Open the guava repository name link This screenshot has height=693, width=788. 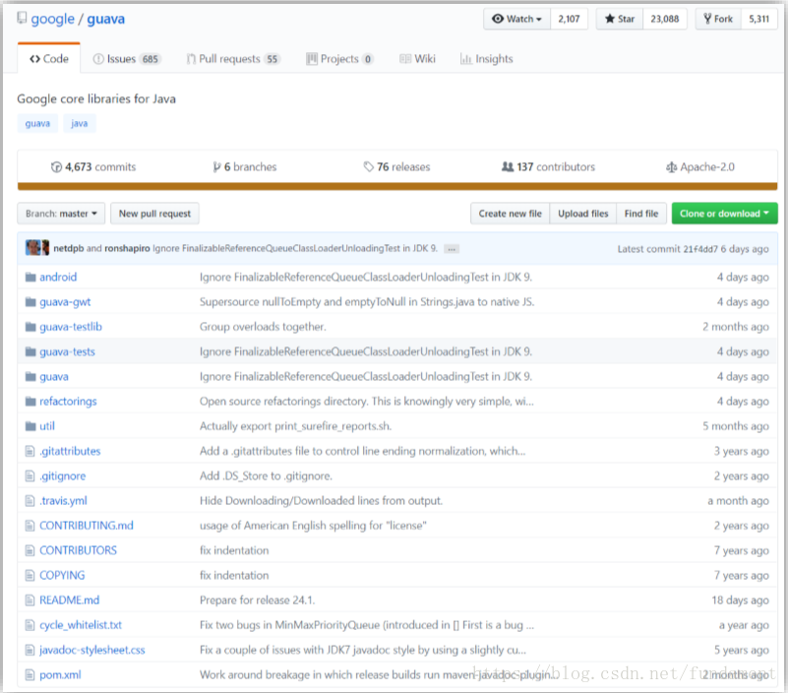point(106,19)
